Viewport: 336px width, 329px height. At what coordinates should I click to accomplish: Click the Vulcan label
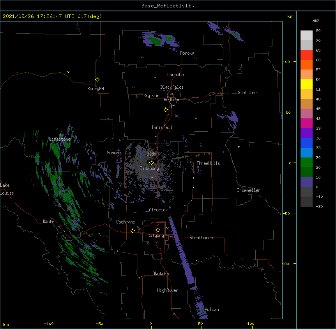[212, 309]
